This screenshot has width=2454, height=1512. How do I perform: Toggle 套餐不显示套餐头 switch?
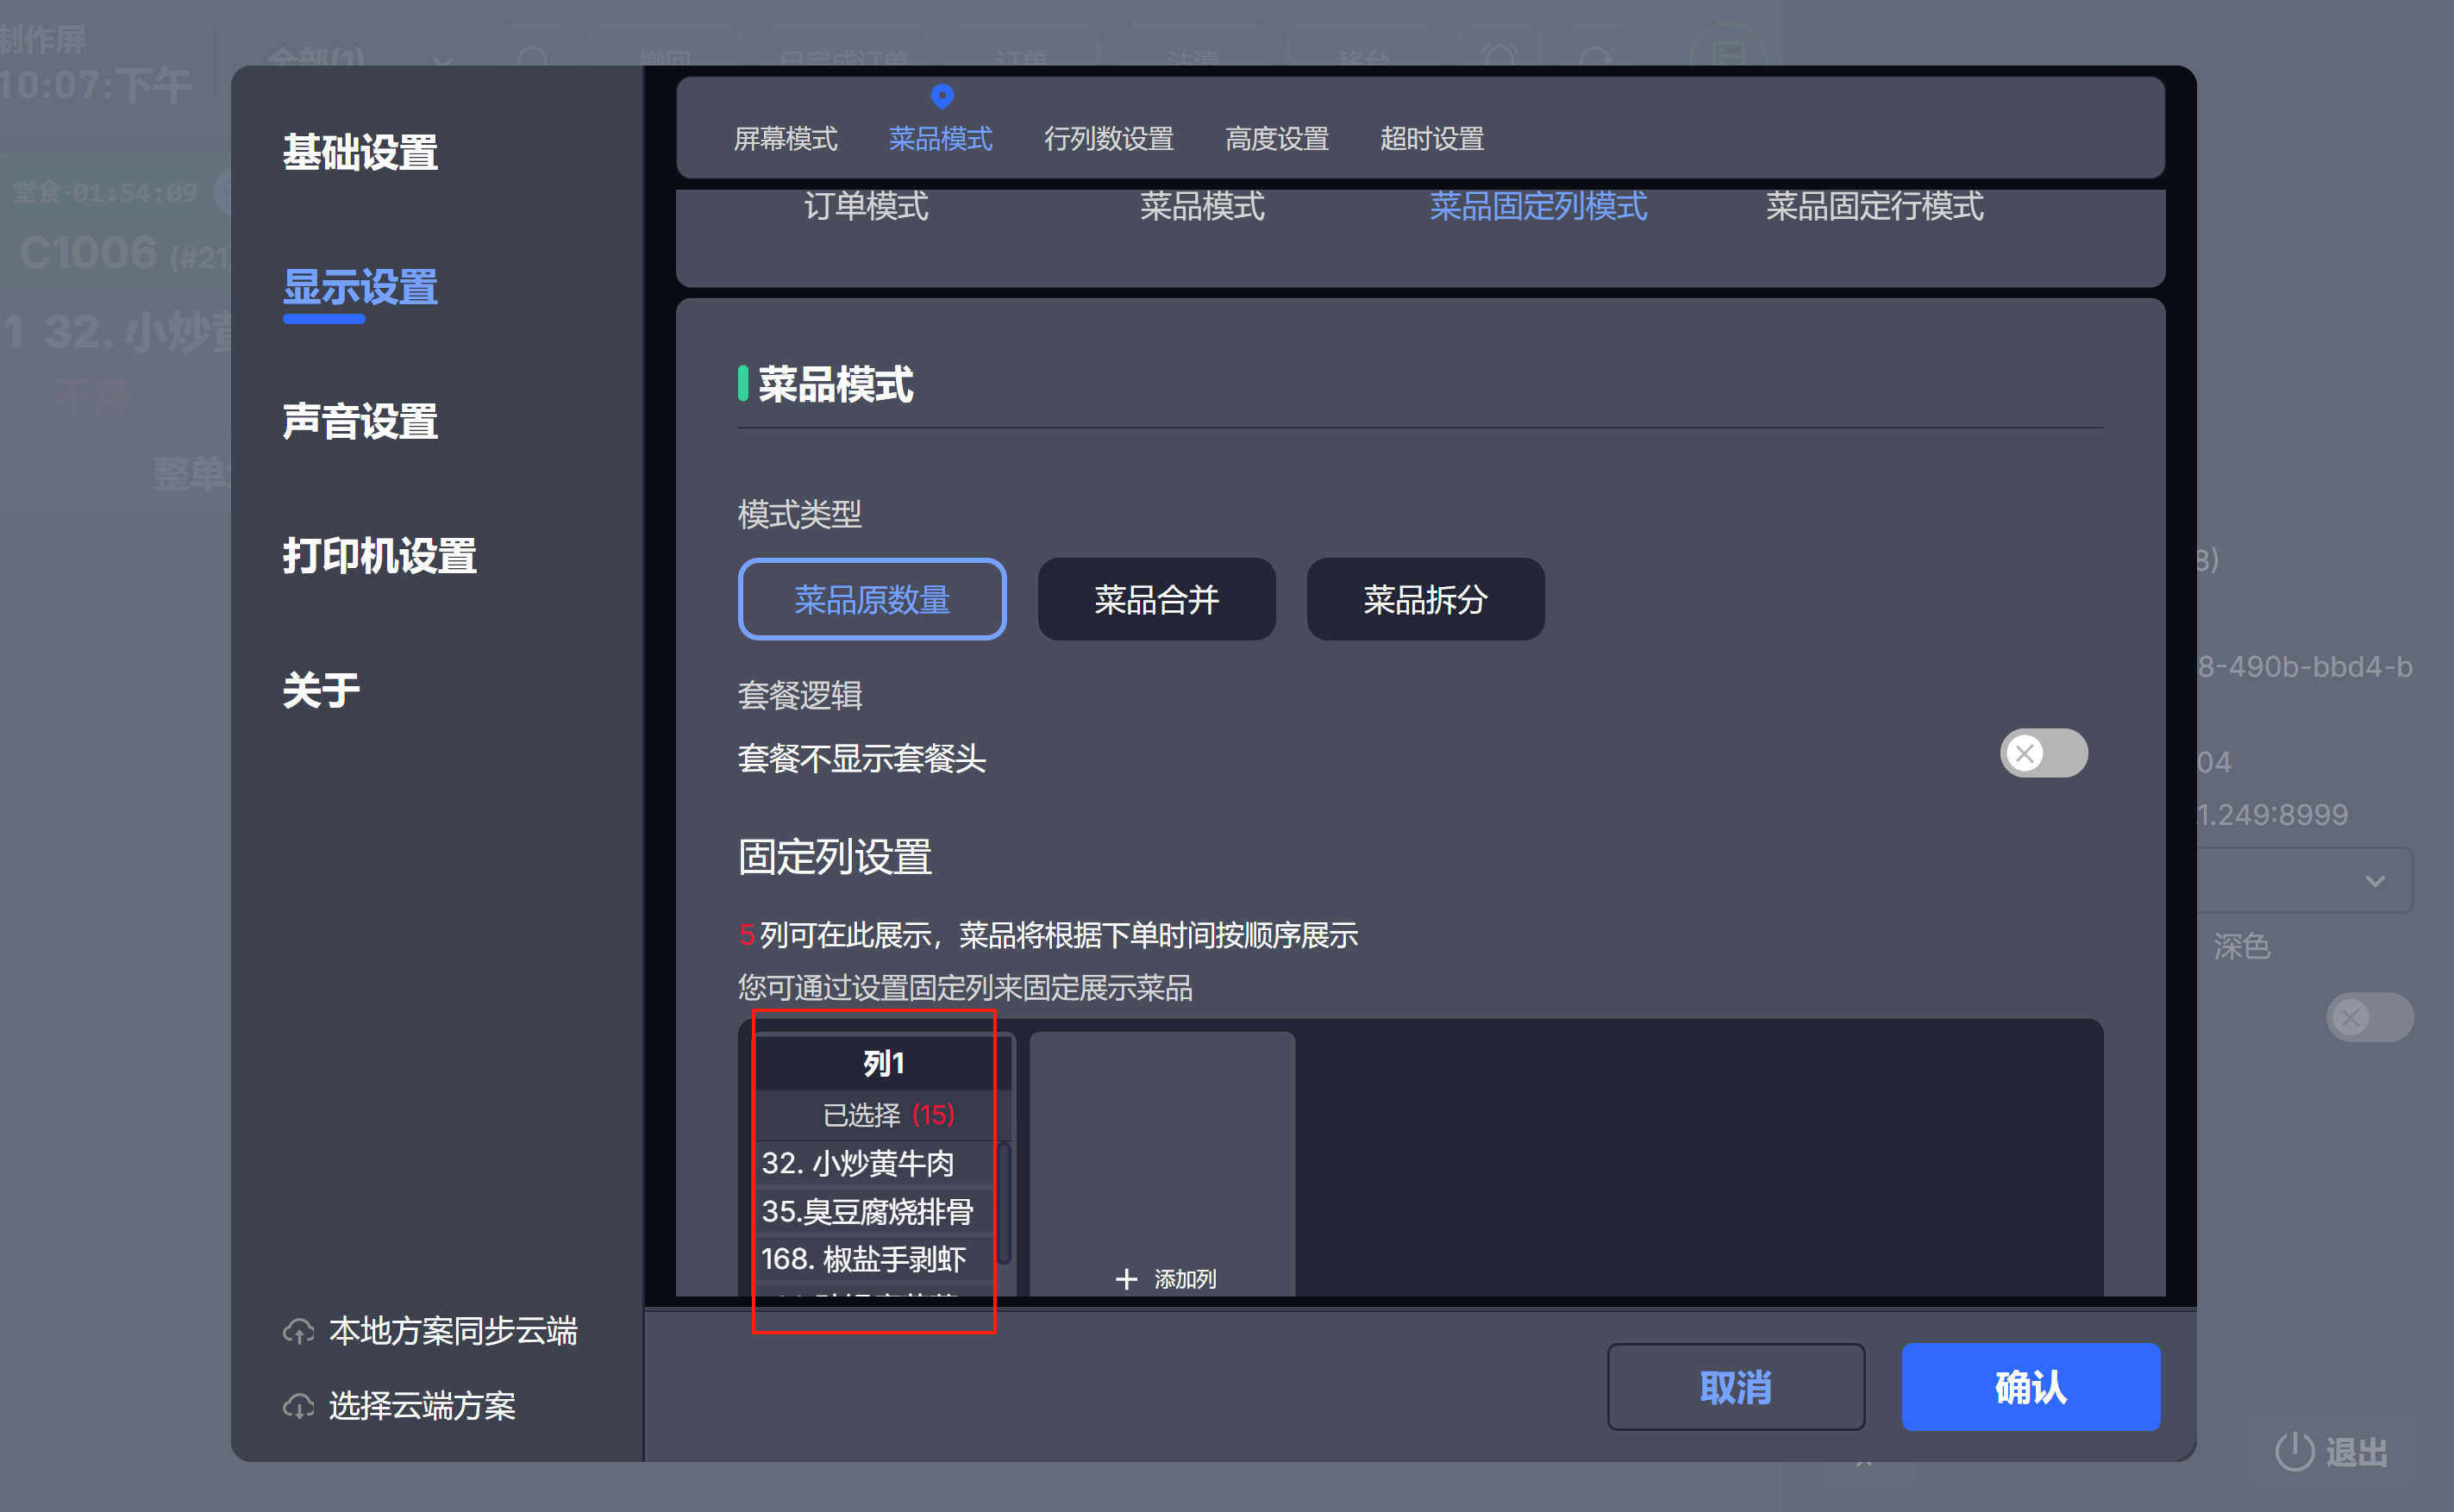pyautogui.click(x=2043, y=753)
